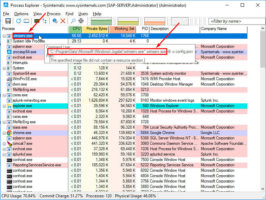The height and width of the screenshot is (200, 266).
Task: Click the vertical scrollbar up arrow
Action: coord(263,28)
